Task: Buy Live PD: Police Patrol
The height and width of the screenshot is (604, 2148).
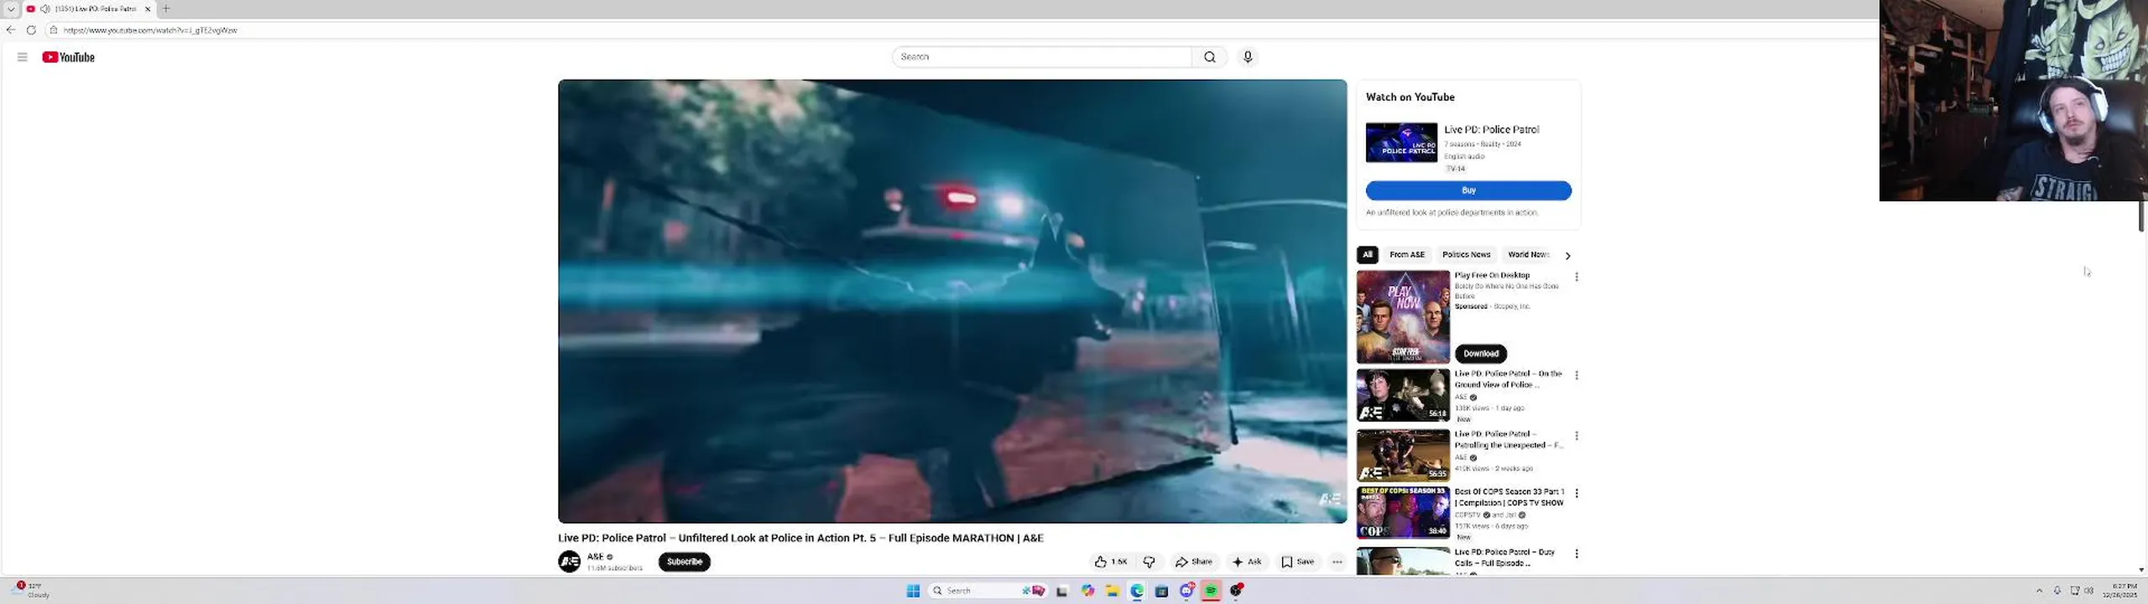Action: point(1468,190)
